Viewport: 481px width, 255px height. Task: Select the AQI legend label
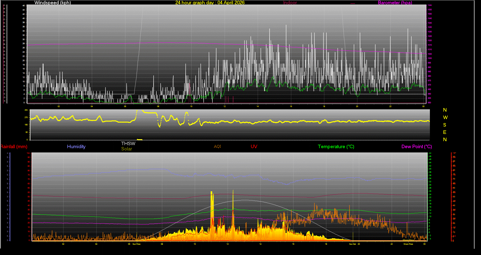pos(217,146)
